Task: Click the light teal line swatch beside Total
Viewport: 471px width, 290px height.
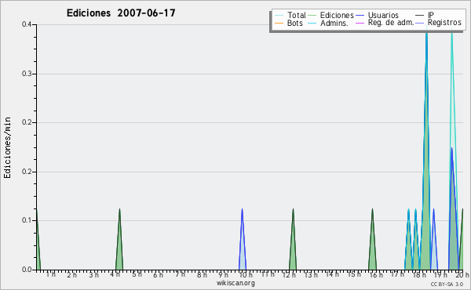Action: point(279,16)
